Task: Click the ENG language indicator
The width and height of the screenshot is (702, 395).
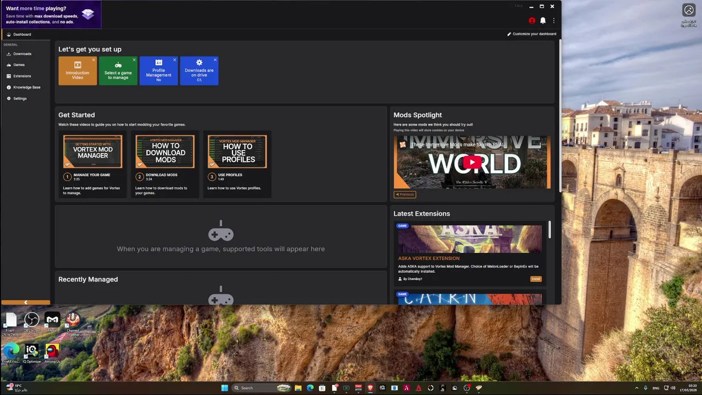Action: point(656,388)
